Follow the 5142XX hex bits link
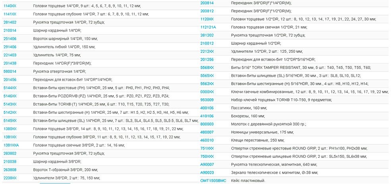This screenshot has height=184, width=391. [x=10, y=113]
